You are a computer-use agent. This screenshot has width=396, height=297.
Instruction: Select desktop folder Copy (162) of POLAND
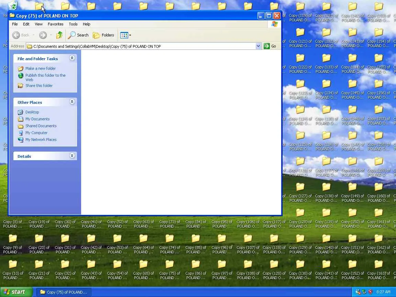coord(378,244)
